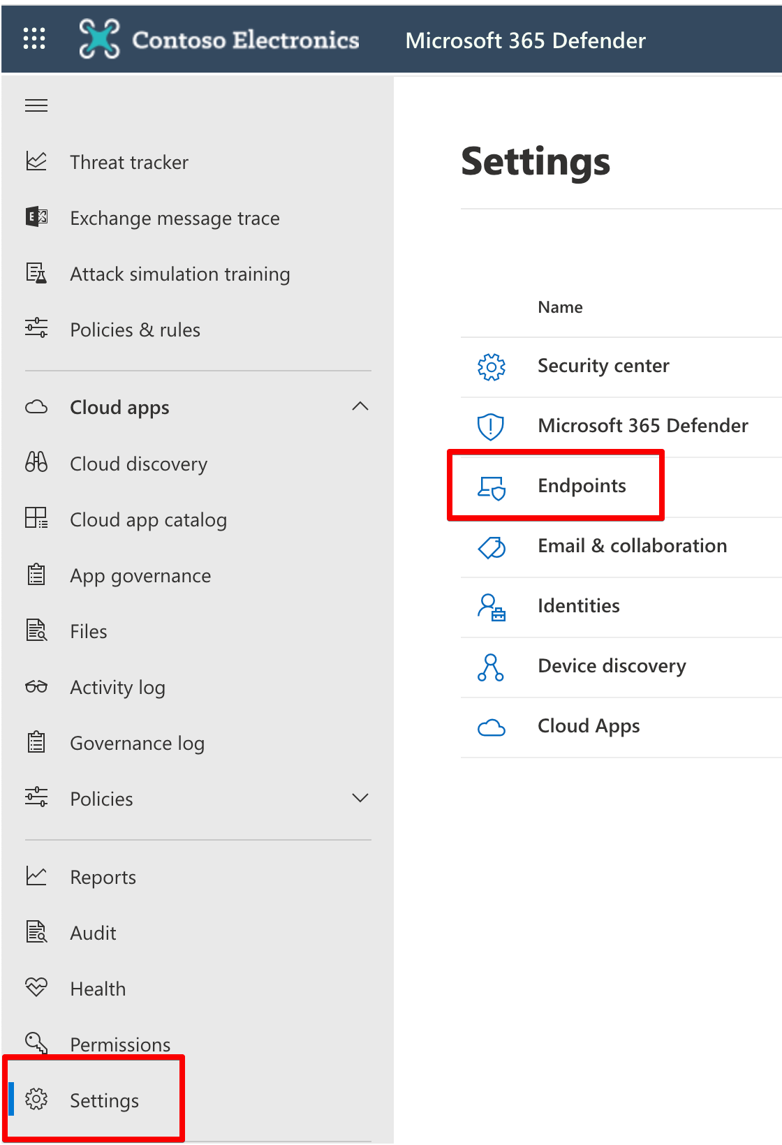Click the Governance log clipboard icon
Screen dimensions: 782x1145
36,742
